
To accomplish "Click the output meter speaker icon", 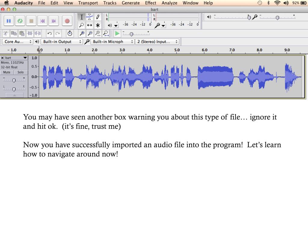I will [109, 25].
